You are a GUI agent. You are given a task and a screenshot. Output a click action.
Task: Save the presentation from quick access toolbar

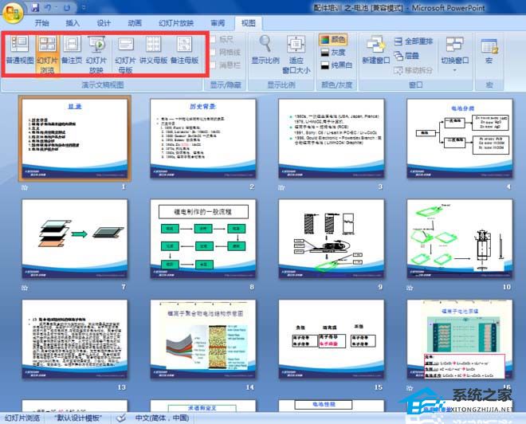pos(35,7)
